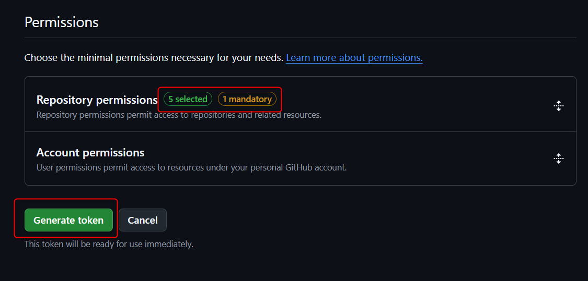Expand the Repository permissions heading

tap(97, 100)
